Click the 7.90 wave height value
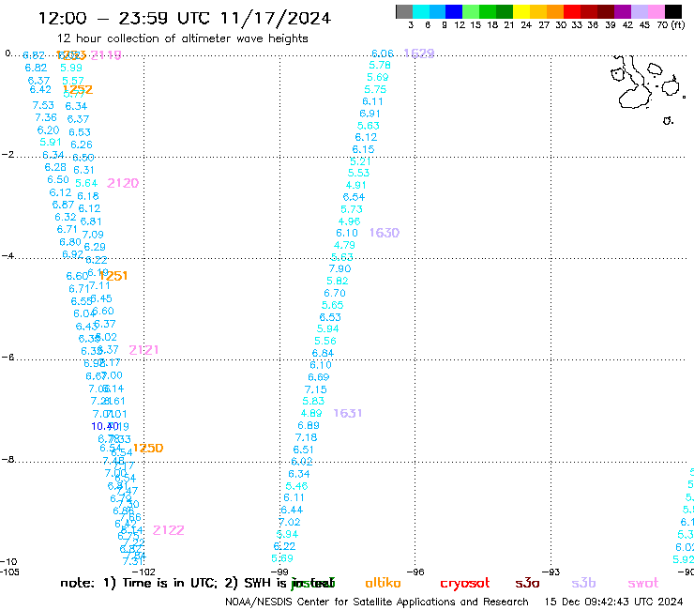Image resolution: width=694 pixels, height=610 pixels. point(339,269)
